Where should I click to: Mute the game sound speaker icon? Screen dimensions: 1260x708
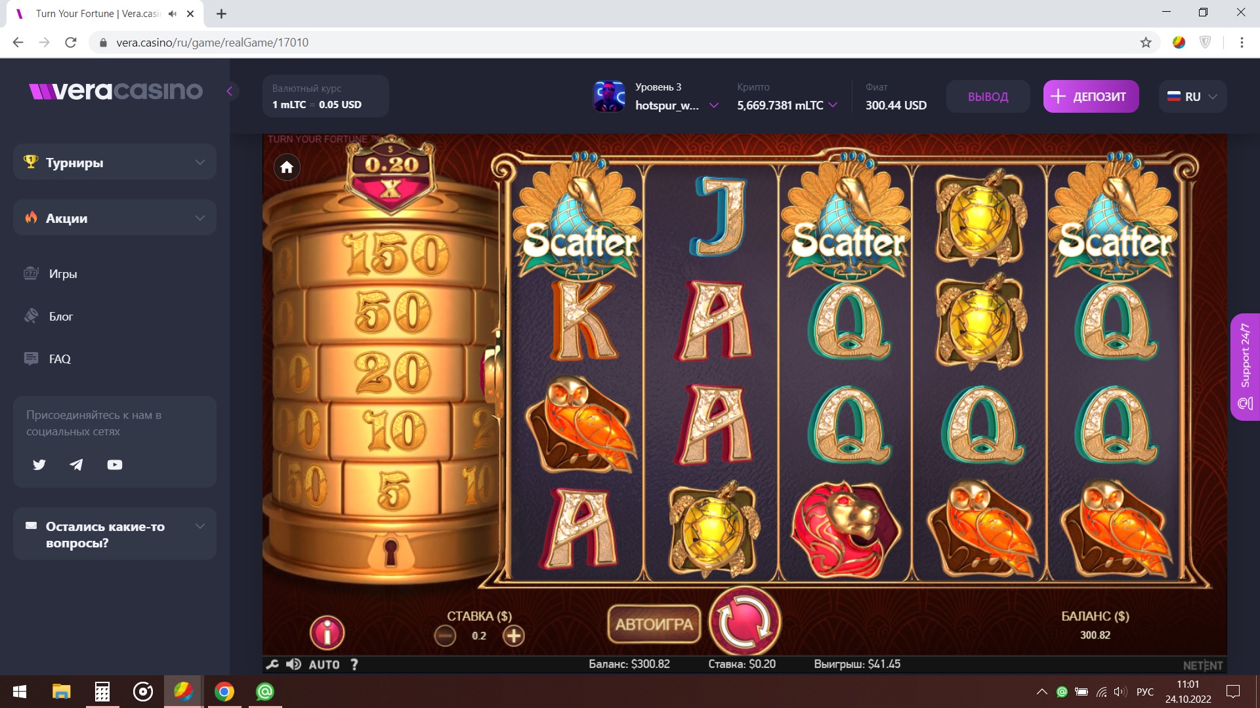(x=293, y=664)
